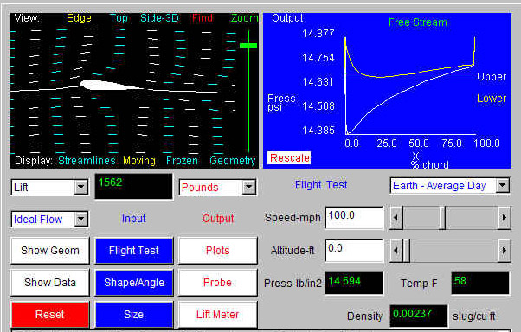Screen dimensions: 521x332
Task: Select the Probe output button
Action: tap(217, 283)
